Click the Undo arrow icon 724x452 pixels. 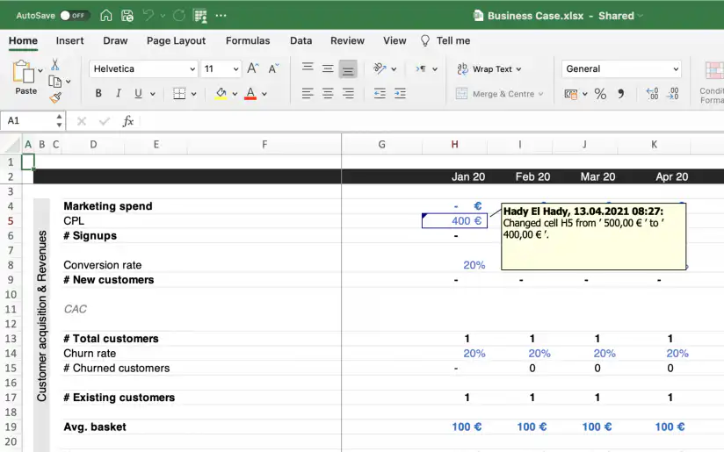(x=148, y=15)
